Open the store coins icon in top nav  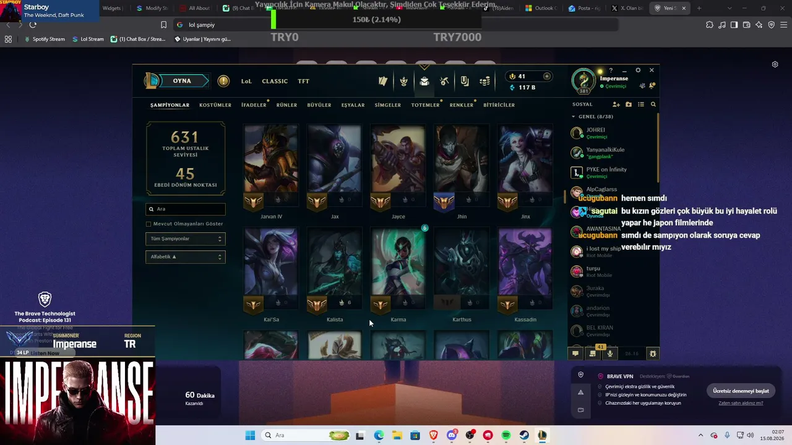[x=485, y=81]
